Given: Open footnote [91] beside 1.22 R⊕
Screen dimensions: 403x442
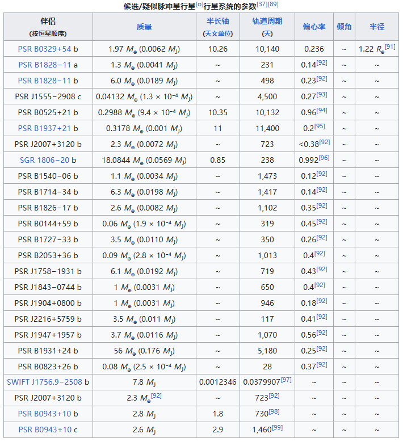Looking at the screenshot, I should point(390,47).
